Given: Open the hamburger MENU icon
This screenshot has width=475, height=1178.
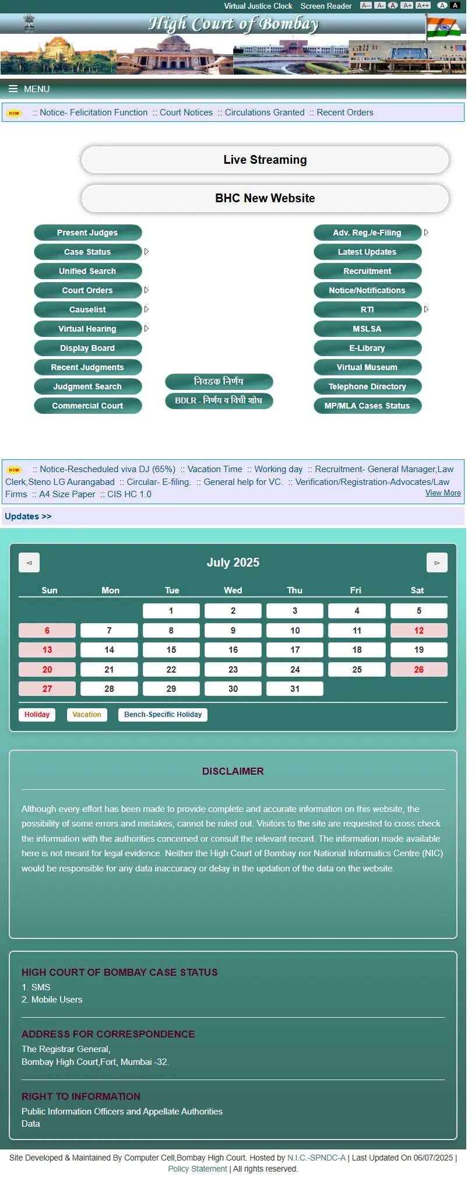Looking at the screenshot, I should click(x=13, y=89).
